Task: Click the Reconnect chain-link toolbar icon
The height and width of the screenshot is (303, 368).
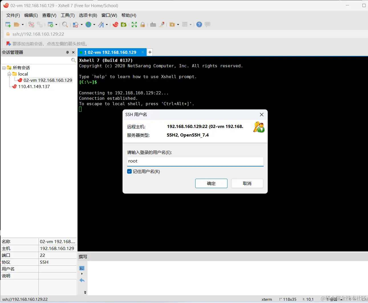Action: (x=40, y=25)
